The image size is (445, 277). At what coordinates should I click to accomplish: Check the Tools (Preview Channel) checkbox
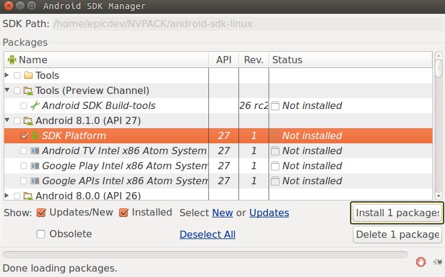pos(17,90)
